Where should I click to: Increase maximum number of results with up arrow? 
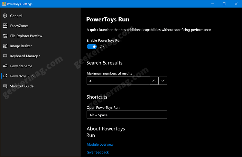(x=154, y=81)
